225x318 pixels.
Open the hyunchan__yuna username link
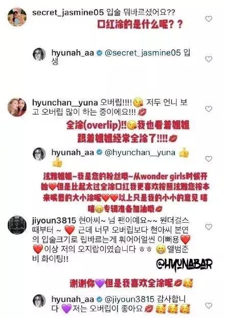pos(65,102)
